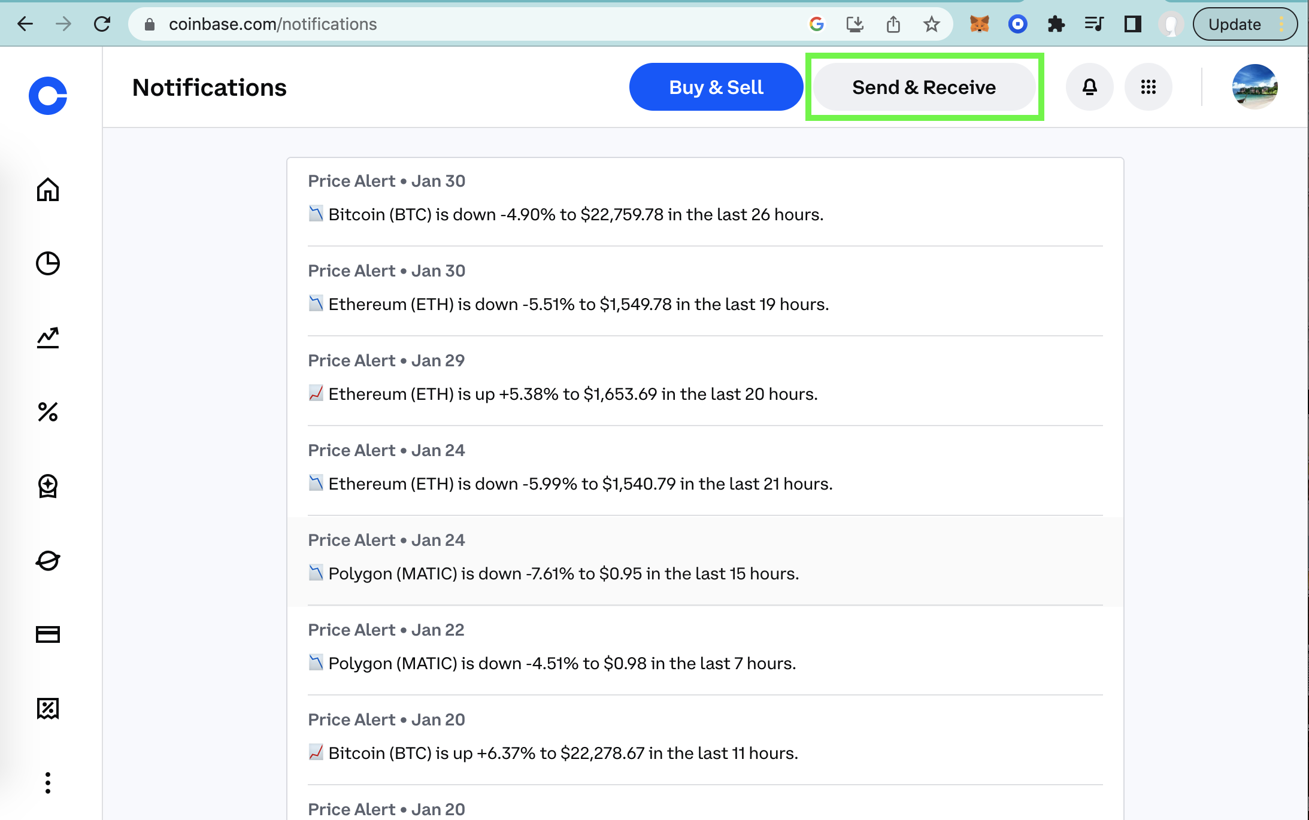Open Ethereum up +5.38% alert

(705, 381)
